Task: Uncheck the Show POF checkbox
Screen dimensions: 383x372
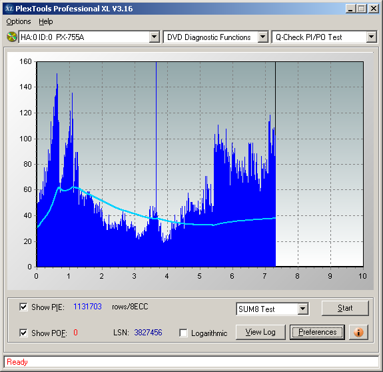Action: [23, 333]
